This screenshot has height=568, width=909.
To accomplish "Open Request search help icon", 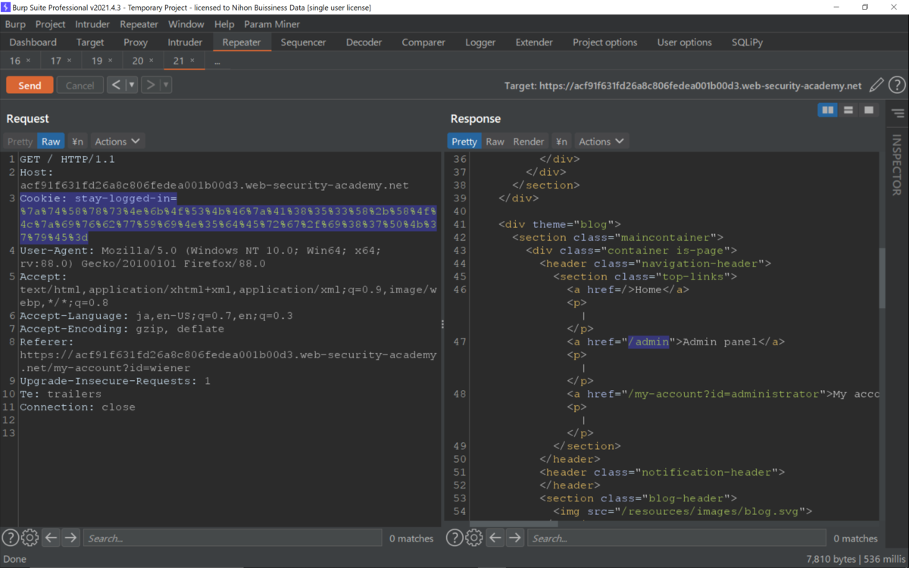I will [x=10, y=538].
